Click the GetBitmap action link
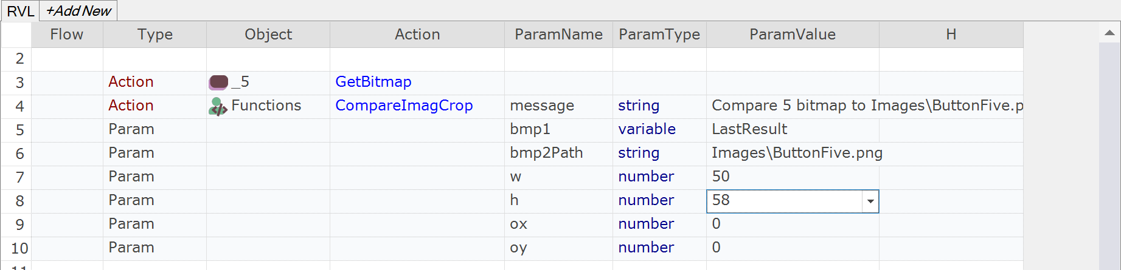The image size is (1121, 270). (x=373, y=82)
